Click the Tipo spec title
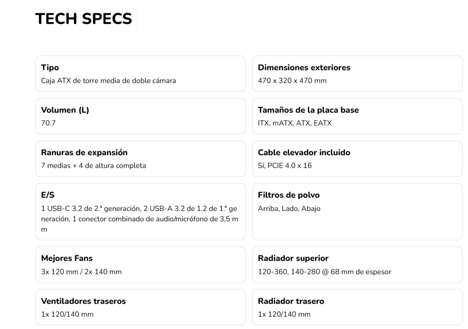 click(50, 67)
